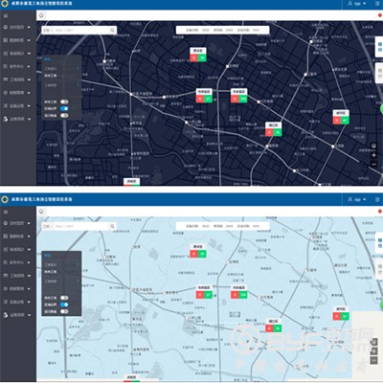The width and height of the screenshot is (383, 383).
Task: Click the blue-text side tab at the dark map's right edge
Action: tap(379, 47)
